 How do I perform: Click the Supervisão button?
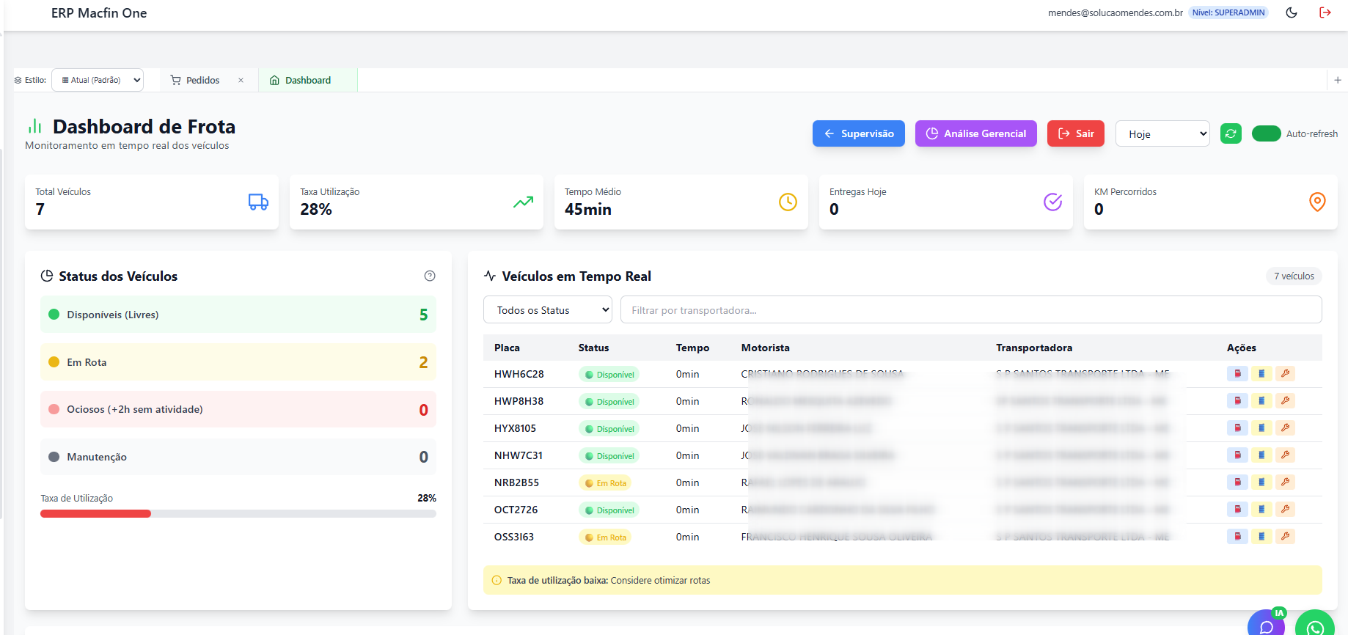pyautogui.click(x=859, y=133)
